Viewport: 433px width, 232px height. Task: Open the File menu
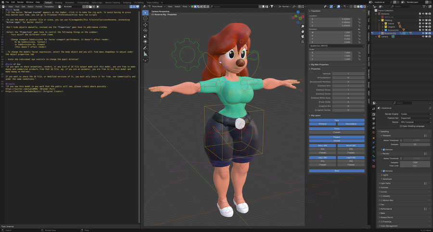point(7,2)
